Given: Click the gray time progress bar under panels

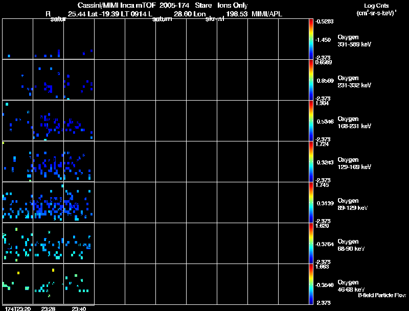Looking at the screenshot, I should 48,305.
